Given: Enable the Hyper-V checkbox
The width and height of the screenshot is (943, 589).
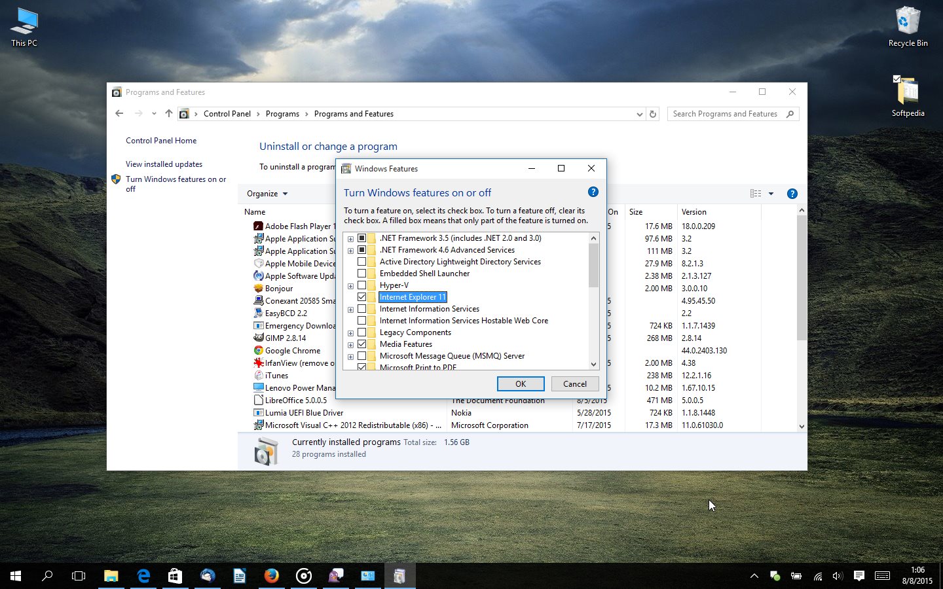Looking at the screenshot, I should (361, 285).
